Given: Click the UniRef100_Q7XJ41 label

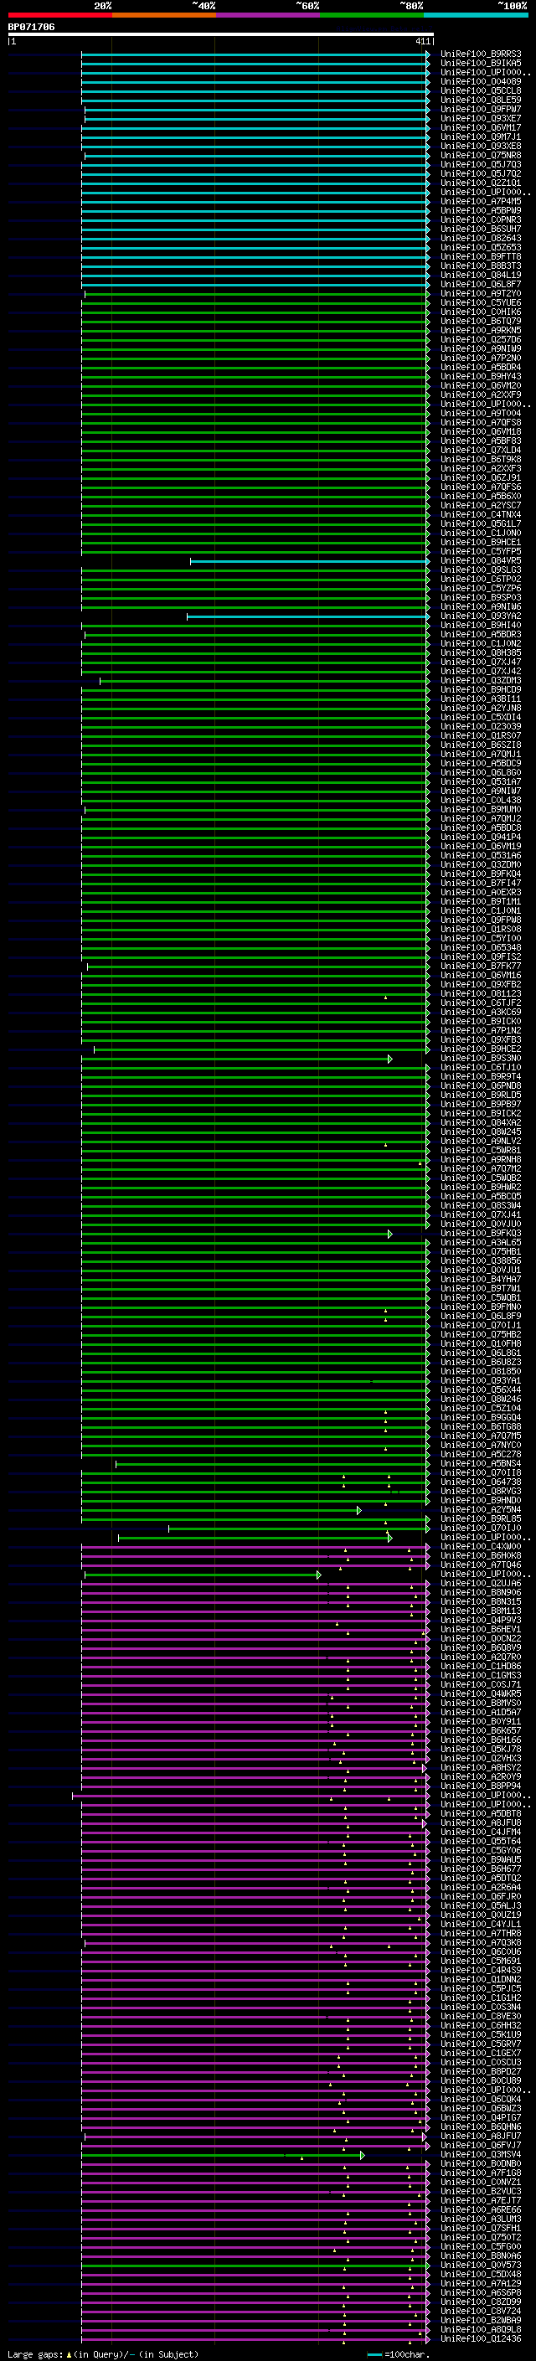Looking at the screenshot, I should (x=481, y=1215).
